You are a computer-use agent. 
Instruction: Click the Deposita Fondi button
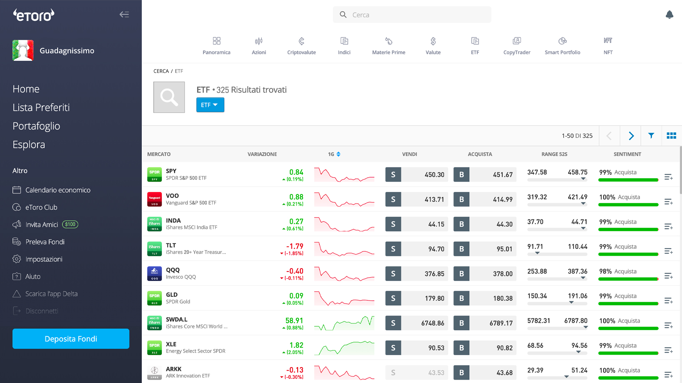coord(71,339)
